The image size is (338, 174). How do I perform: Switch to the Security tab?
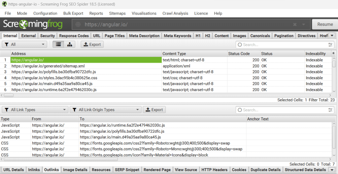coord(48,36)
